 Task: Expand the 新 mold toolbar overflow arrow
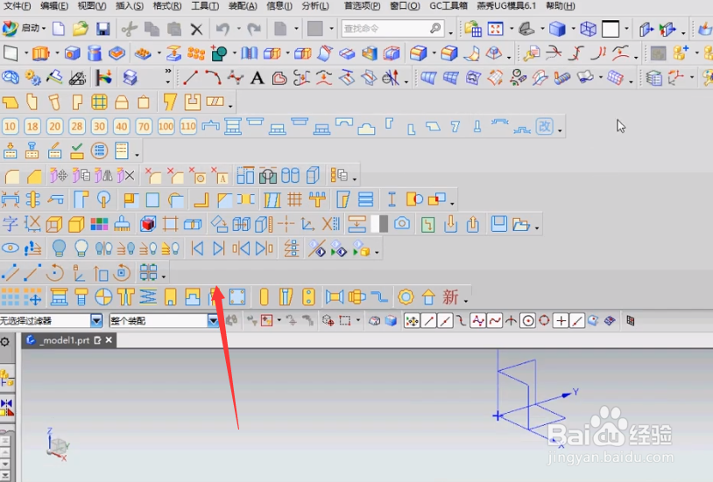click(x=466, y=301)
